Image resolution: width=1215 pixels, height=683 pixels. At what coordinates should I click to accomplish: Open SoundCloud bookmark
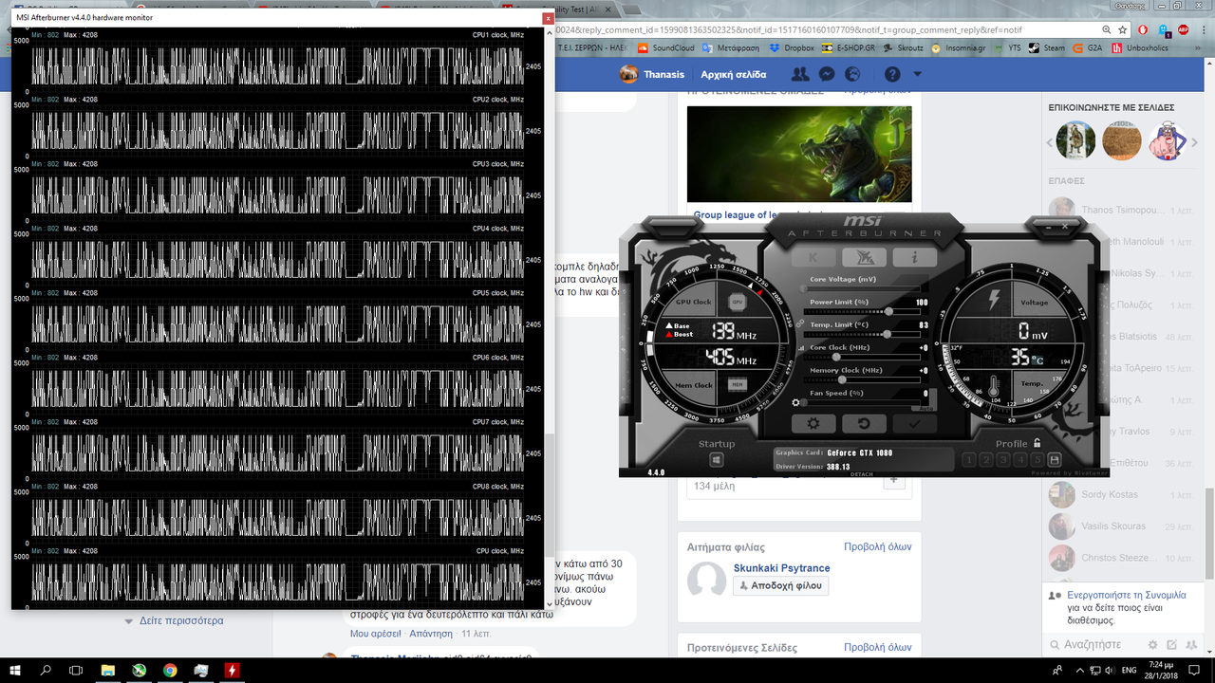[665, 47]
